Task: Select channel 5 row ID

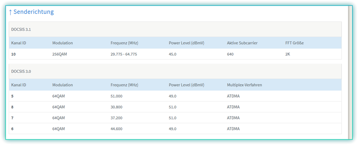Action: point(12,96)
